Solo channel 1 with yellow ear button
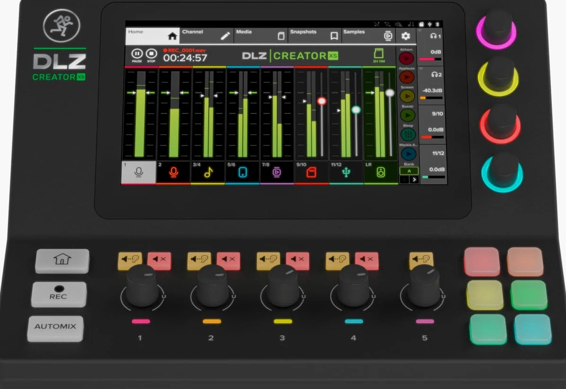This screenshot has width=566, height=389. (130, 260)
